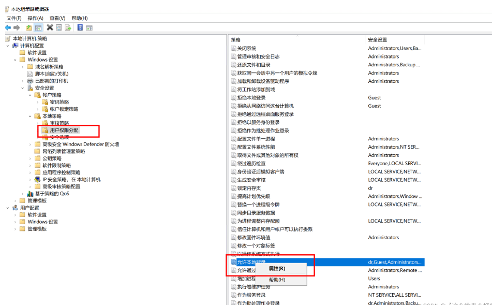Viewport: 492px width, 305px height.
Task: Toggle the Show/Hide Console Tree icon
Action: click(38, 27)
